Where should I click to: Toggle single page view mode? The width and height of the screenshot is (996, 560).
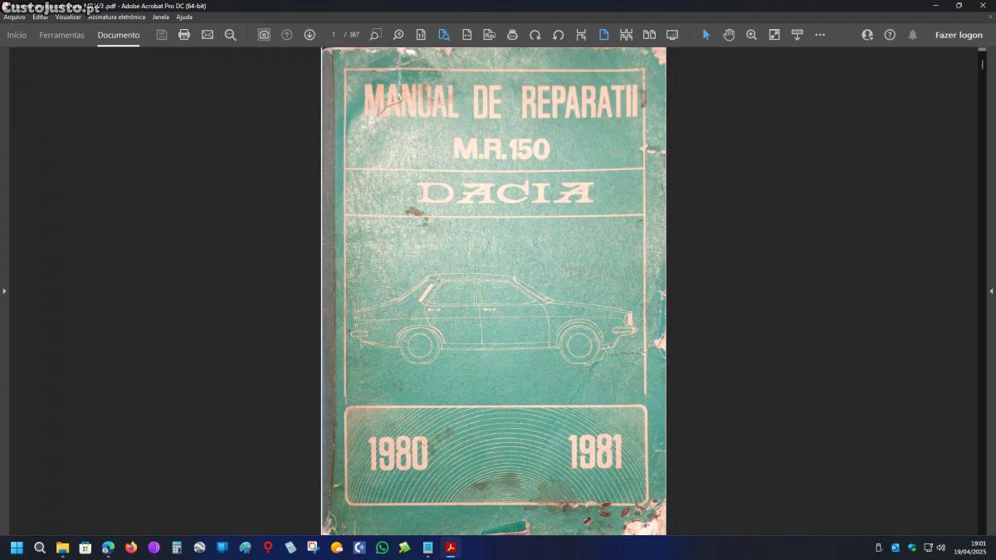click(603, 35)
